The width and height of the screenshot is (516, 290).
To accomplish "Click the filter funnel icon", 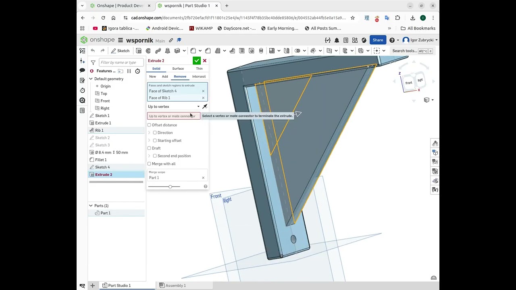I will [93, 62].
